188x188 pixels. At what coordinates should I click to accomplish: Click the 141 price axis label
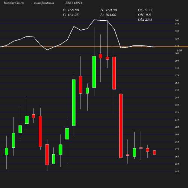(x=177, y=171)
